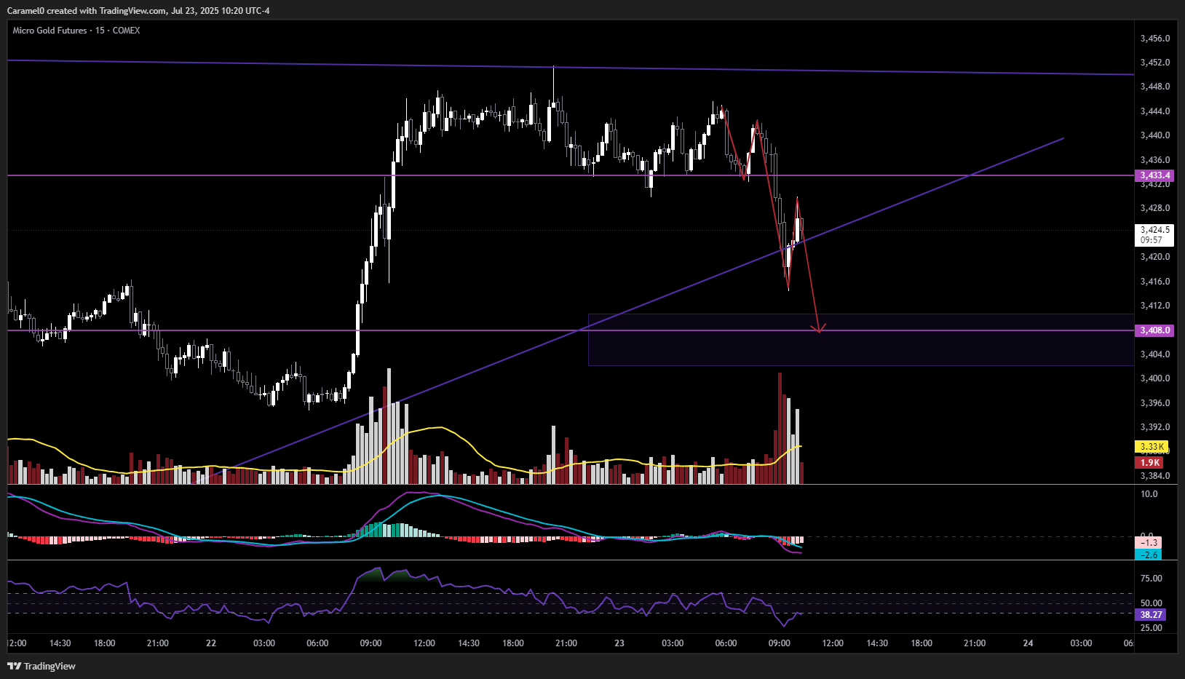Click the countdown timer 09:57
The height and width of the screenshot is (679, 1185).
(x=1152, y=240)
